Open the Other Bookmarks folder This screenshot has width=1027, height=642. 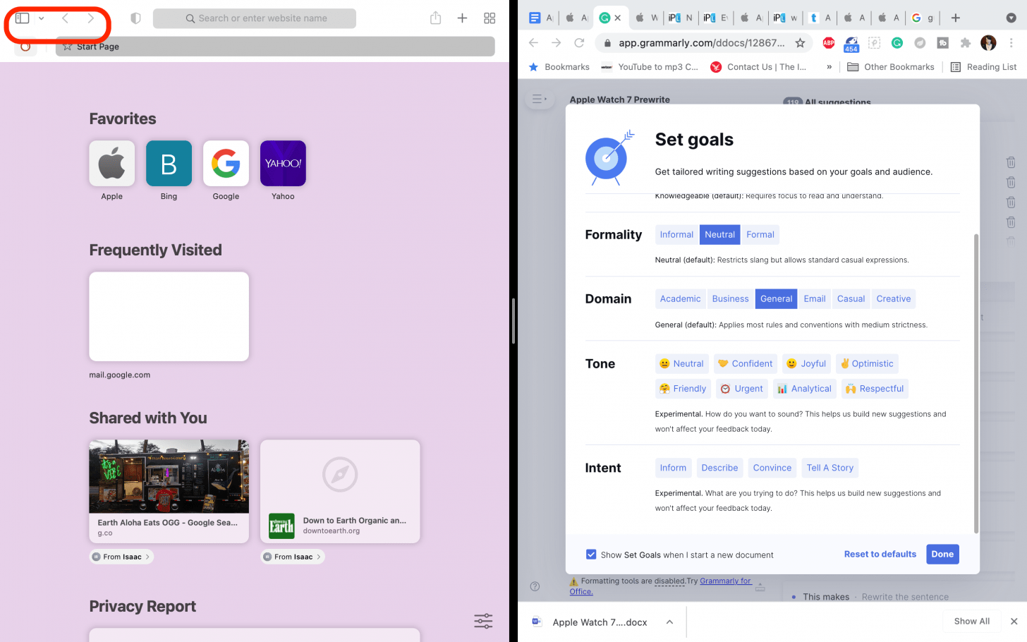(x=890, y=67)
